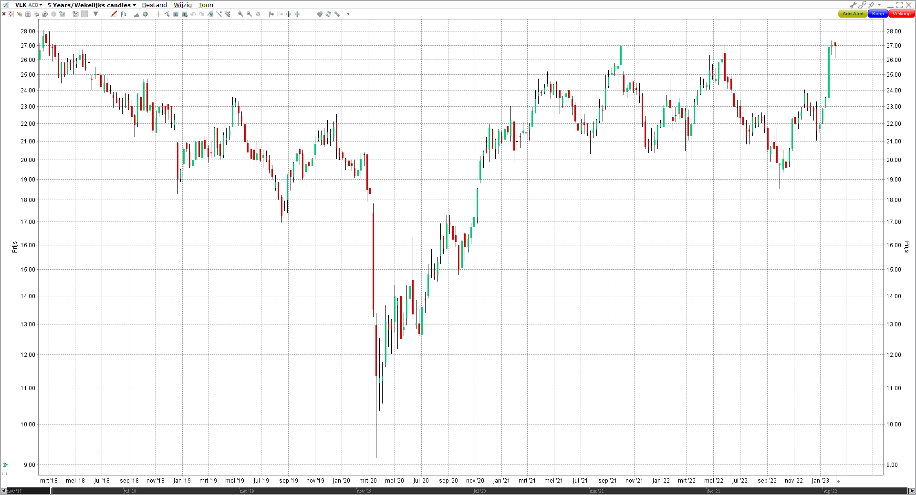Click the redo arrow icon
This screenshot has width=916, height=495.
(x=201, y=14)
